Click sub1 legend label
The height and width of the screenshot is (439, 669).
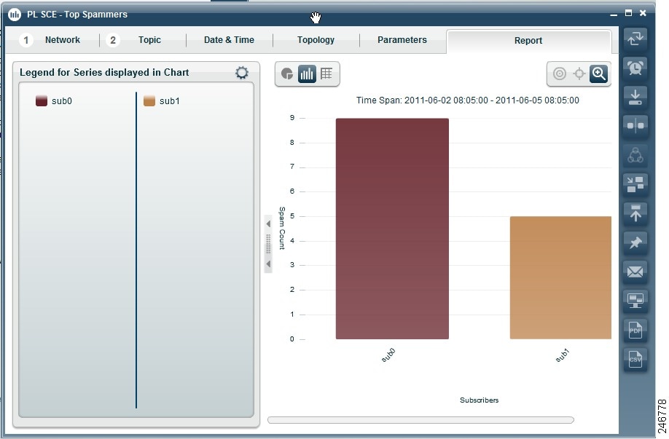point(170,101)
